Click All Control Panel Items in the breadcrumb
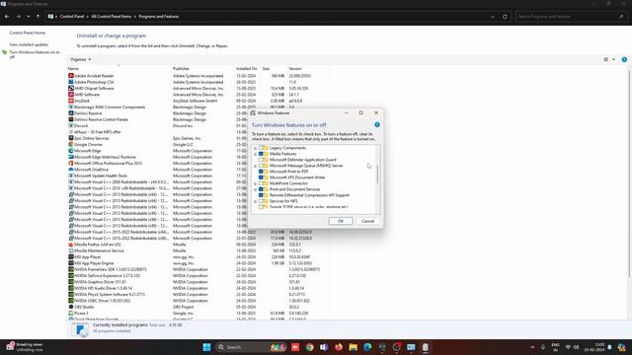Image resolution: width=632 pixels, height=355 pixels. [112, 17]
